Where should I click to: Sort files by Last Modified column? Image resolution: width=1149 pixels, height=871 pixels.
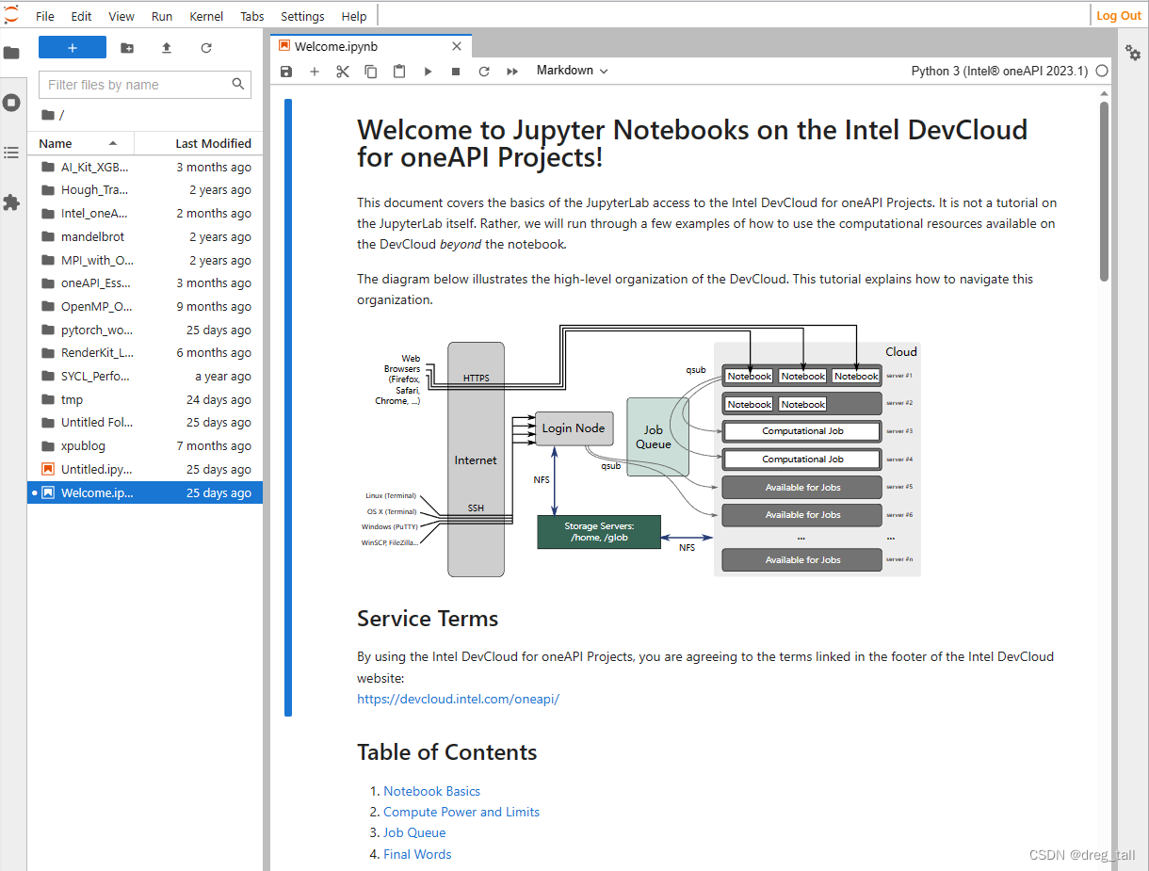(199, 143)
